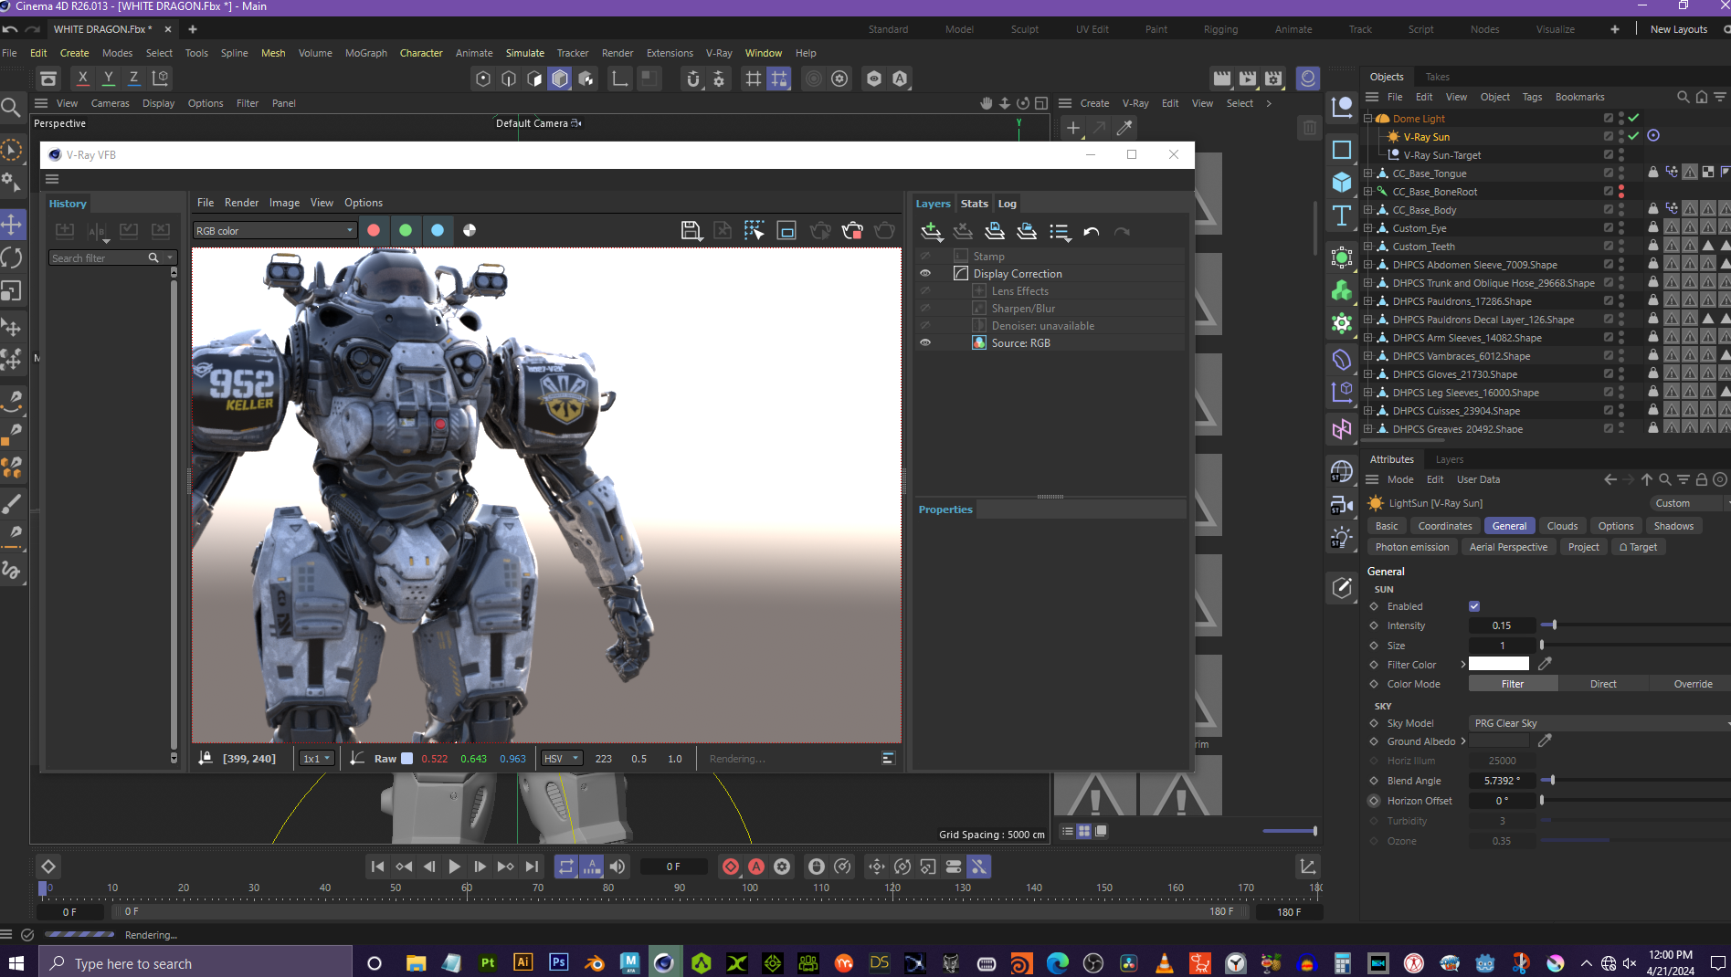Open the Aerial Perspective tab
Screen dimensions: 1731x977
click(x=1508, y=547)
